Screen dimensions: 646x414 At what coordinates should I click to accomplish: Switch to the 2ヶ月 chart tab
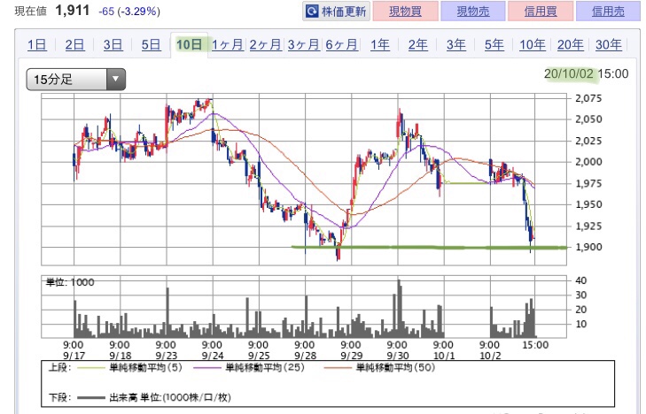coord(265,44)
